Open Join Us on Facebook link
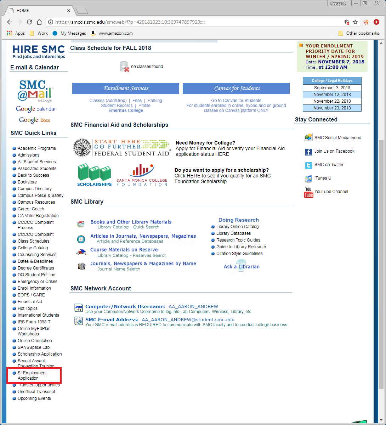This screenshot has width=386, height=425. [x=334, y=151]
